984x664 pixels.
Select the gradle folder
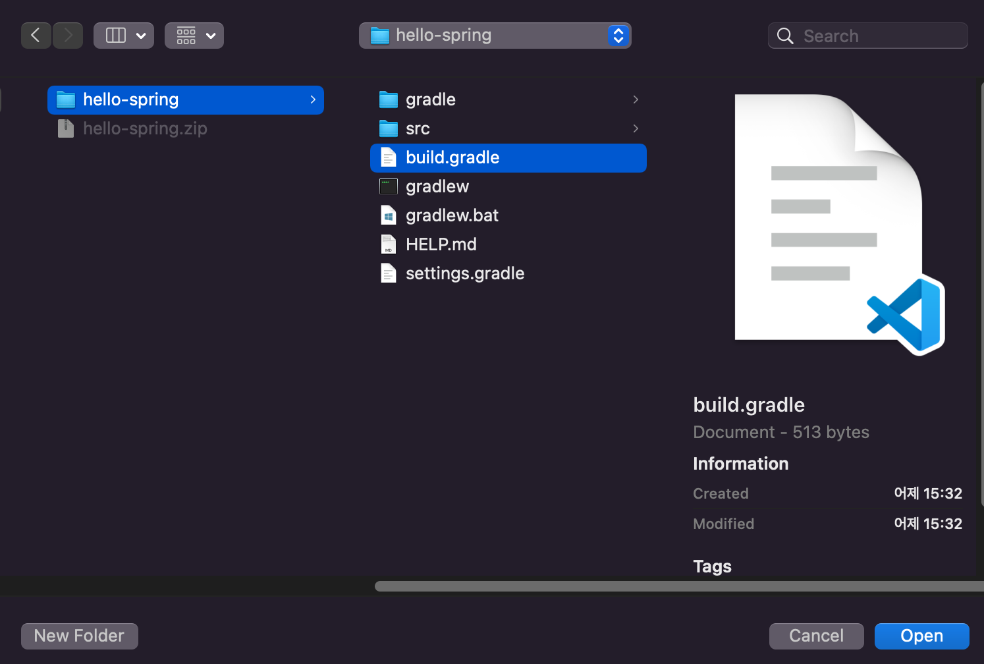pos(508,100)
